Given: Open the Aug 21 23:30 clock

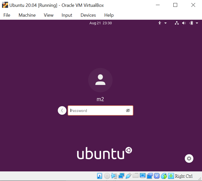Looking at the screenshot, I should [x=101, y=23].
